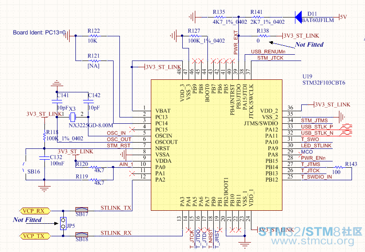365x252 pixels.
Task: Click the OSC_OUT net label
Action: click(119, 139)
